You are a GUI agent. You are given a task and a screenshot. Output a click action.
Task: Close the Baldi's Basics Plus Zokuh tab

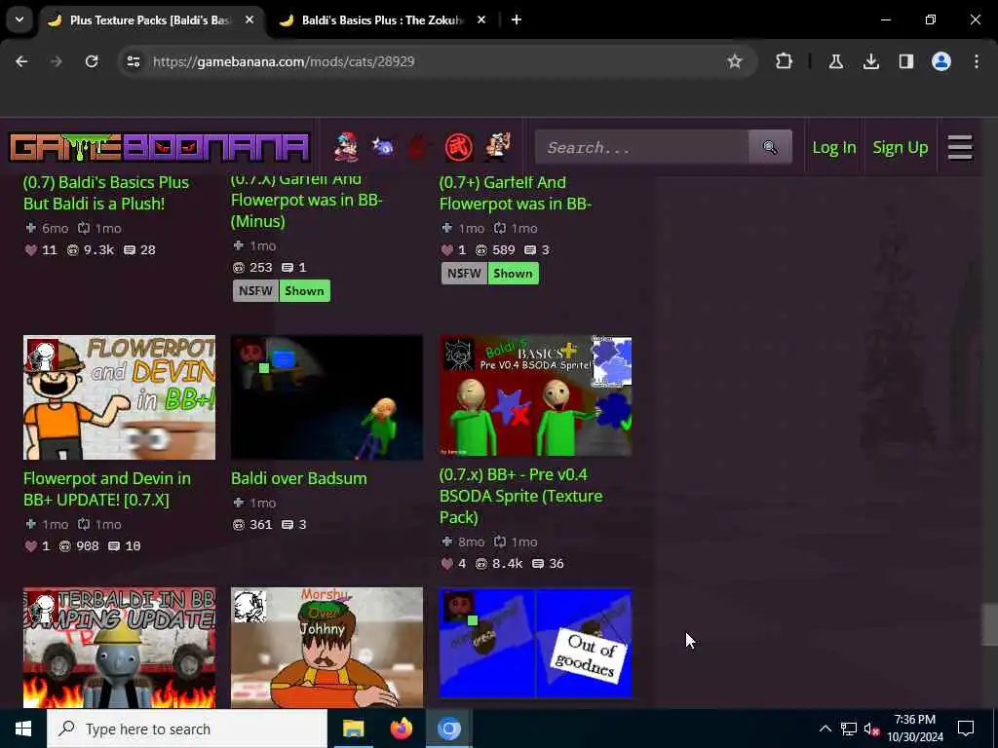tap(481, 19)
